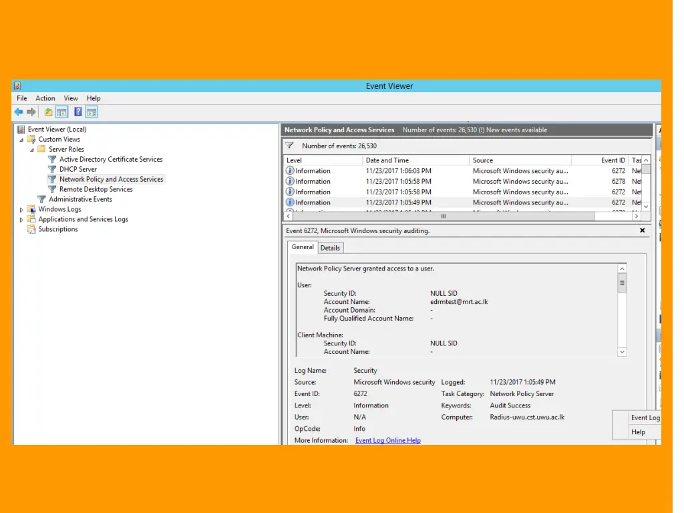Screen dimensions: 684x513
Task: Click the DHCP Server filter icon
Action: [x=52, y=170]
